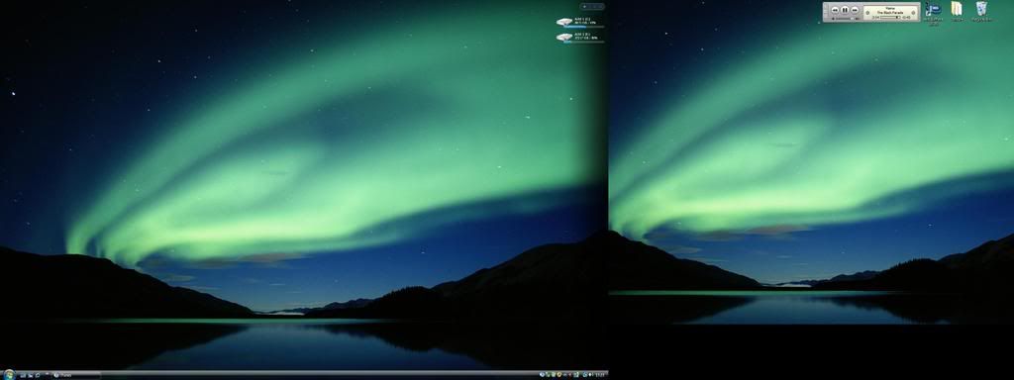The width and height of the screenshot is (1014, 380).
Task: Open the Windows Start orb
Action: tap(9, 375)
